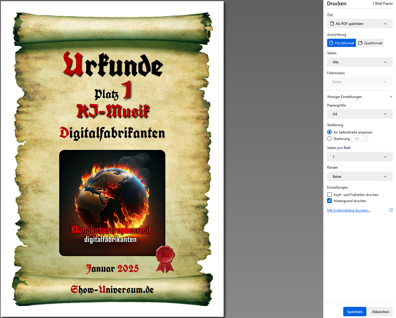
Task: Select Querformat orientation
Action: [x=370, y=43]
